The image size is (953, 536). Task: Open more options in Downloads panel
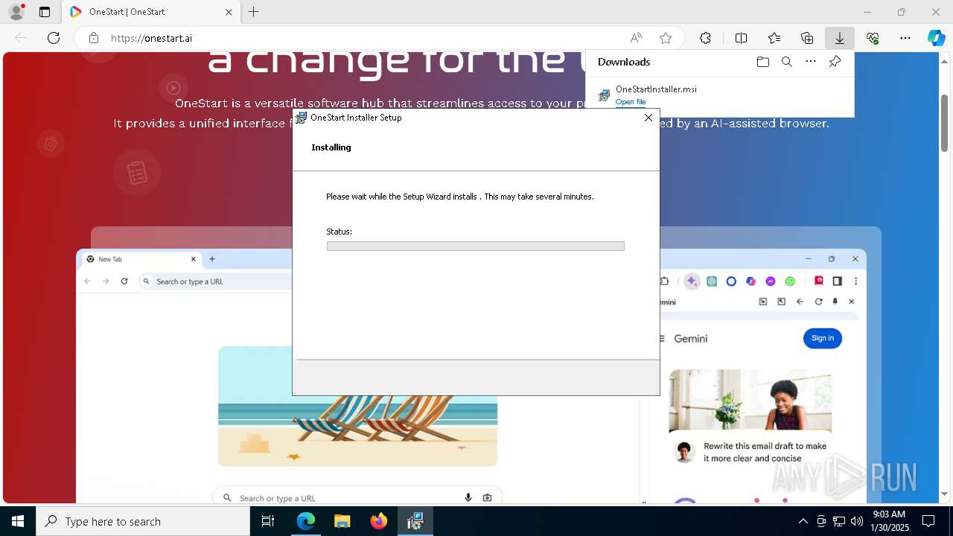tap(811, 62)
